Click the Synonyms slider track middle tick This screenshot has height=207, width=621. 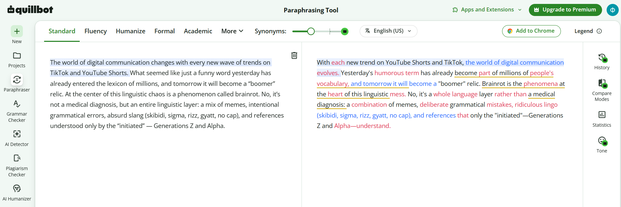(330, 31)
